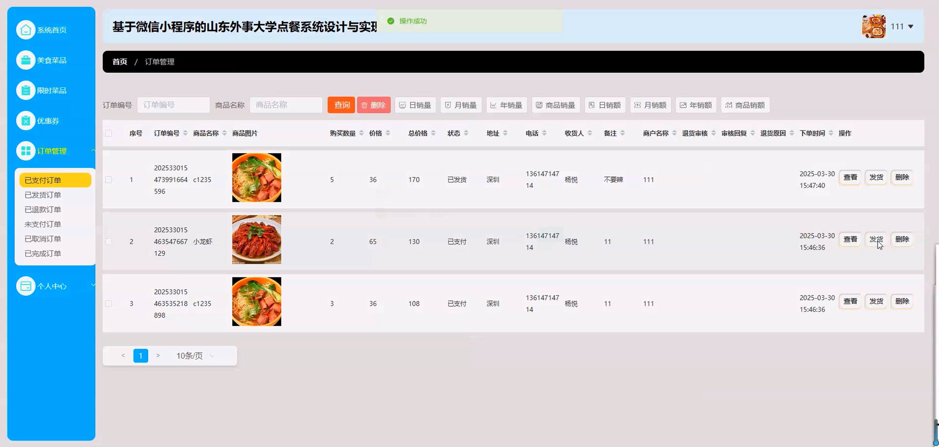Open the 商品销额 statistics button

pos(745,105)
